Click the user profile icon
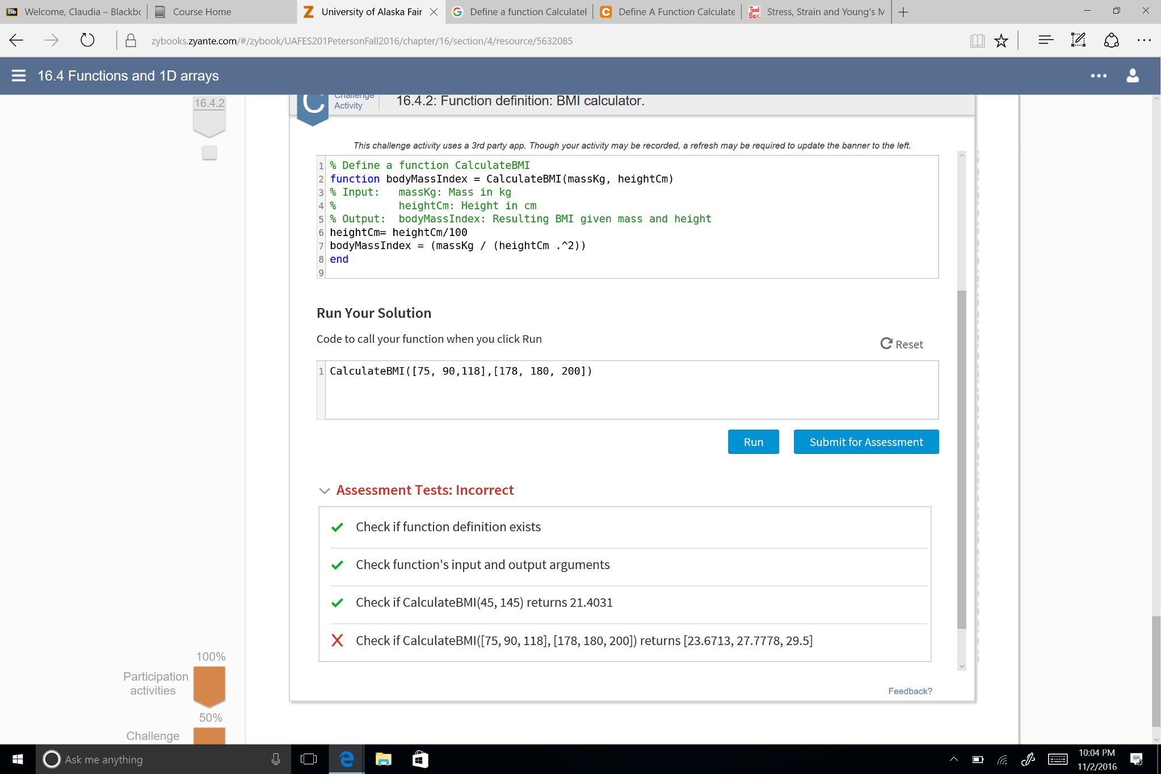 1132,75
